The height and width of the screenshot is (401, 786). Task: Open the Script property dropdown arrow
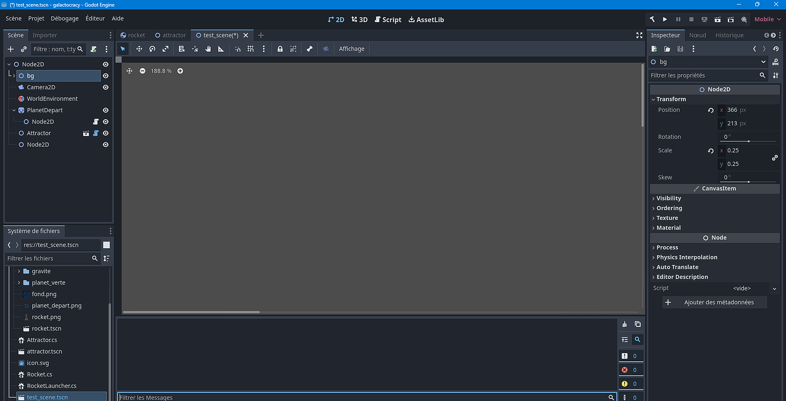click(775, 289)
